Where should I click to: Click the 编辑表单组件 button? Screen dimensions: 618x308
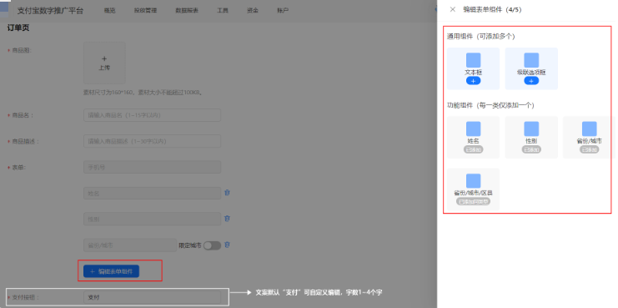[111, 271]
